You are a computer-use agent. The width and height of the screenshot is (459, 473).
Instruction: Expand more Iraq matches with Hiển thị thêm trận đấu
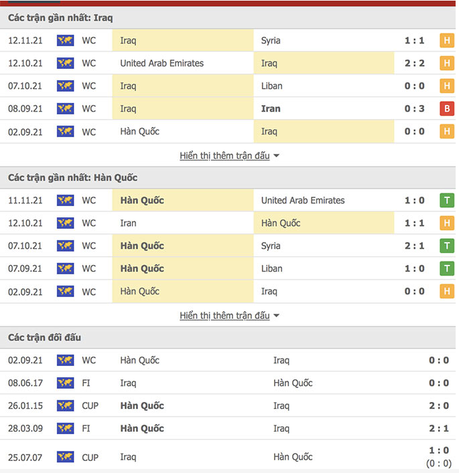tap(224, 156)
